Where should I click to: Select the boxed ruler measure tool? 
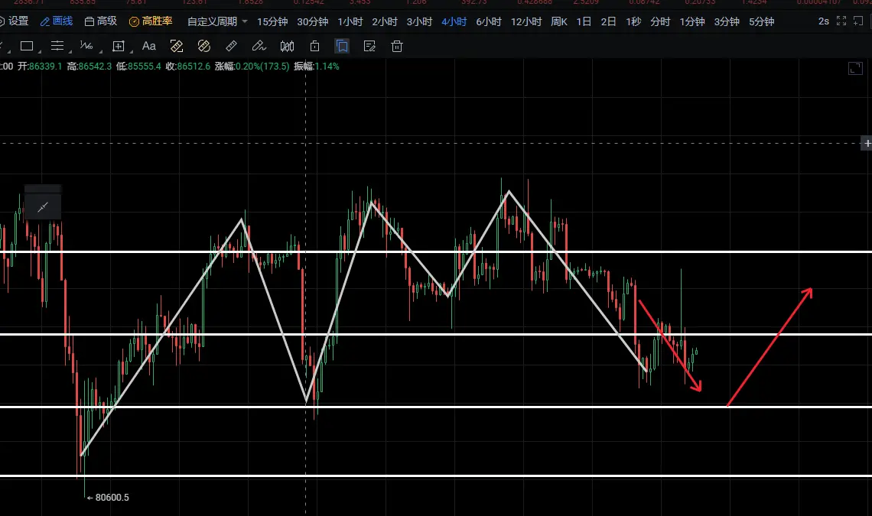pyautogui.click(x=176, y=46)
